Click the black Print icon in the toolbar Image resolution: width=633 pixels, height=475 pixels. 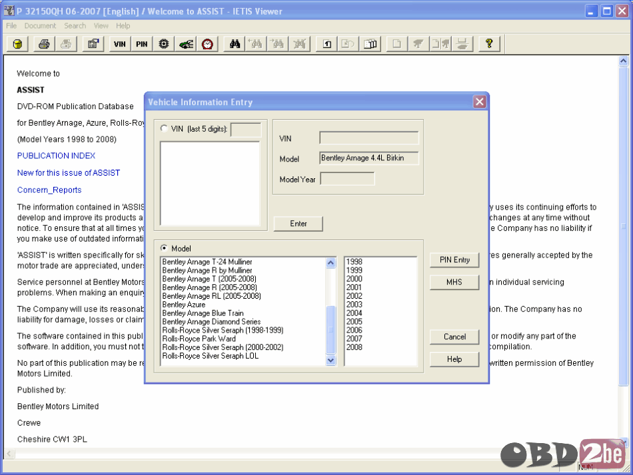click(44, 44)
